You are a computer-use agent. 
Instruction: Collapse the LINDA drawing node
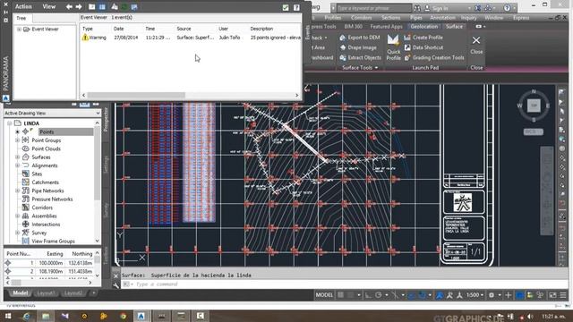10,123
